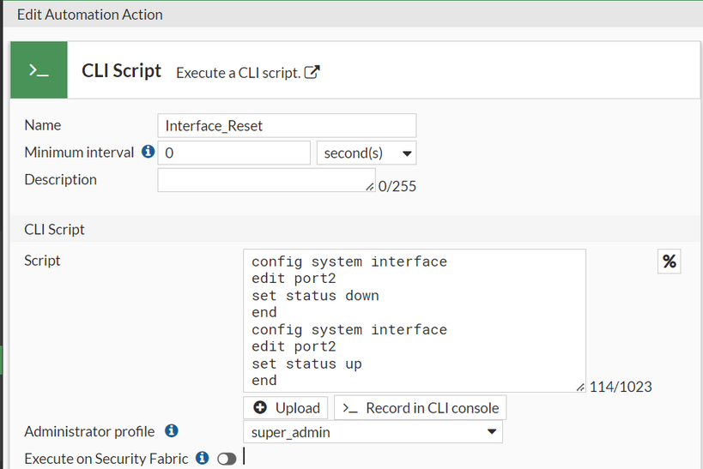703x469 pixels.
Task: Click the percent variable icon beside Script
Action: tap(670, 262)
